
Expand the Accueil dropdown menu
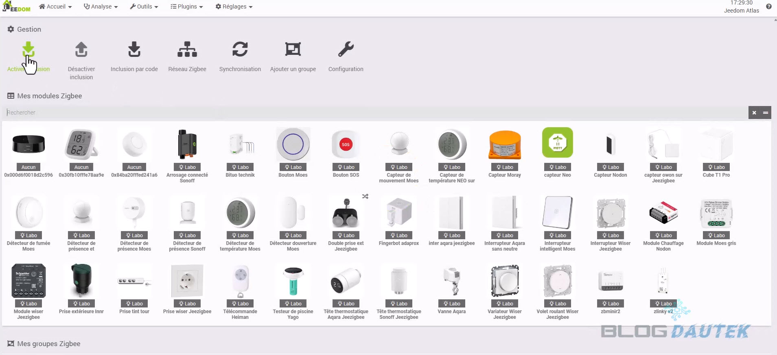(55, 6)
